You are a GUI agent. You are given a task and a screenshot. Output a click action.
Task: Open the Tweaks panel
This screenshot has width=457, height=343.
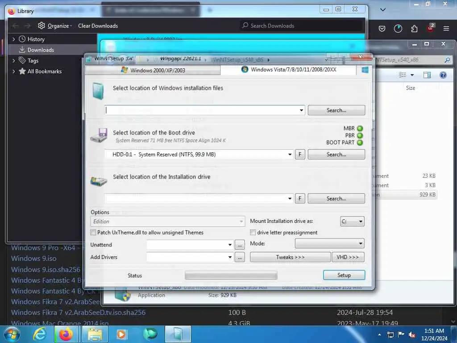click(290, 257)
